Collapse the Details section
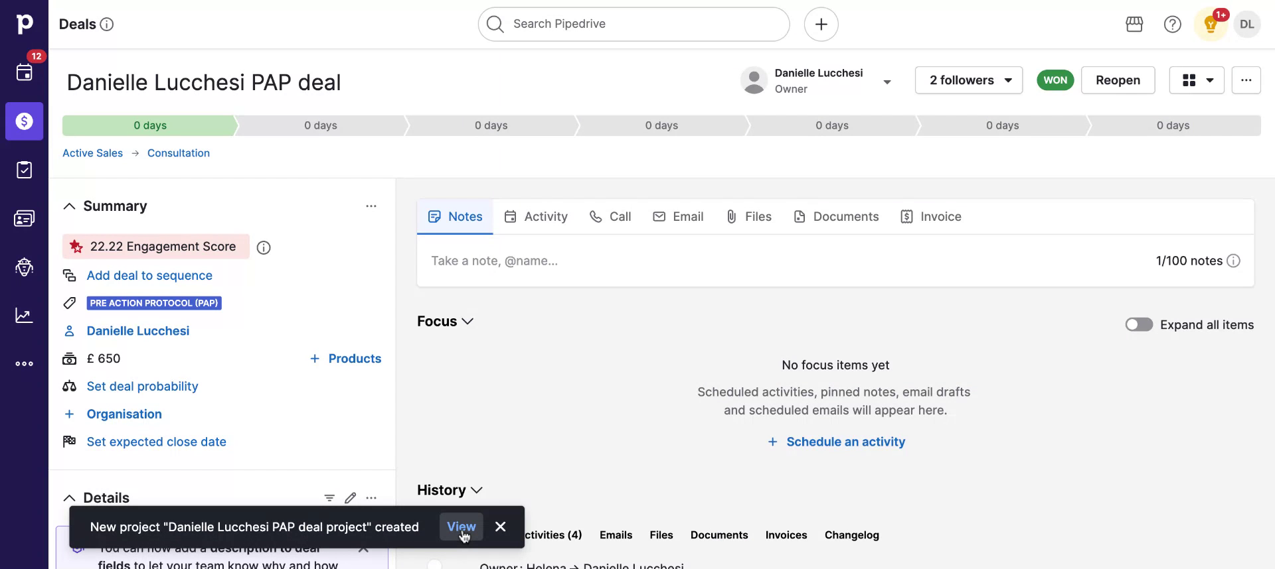Screen dimensions: 1275x569 pos(69,497)
